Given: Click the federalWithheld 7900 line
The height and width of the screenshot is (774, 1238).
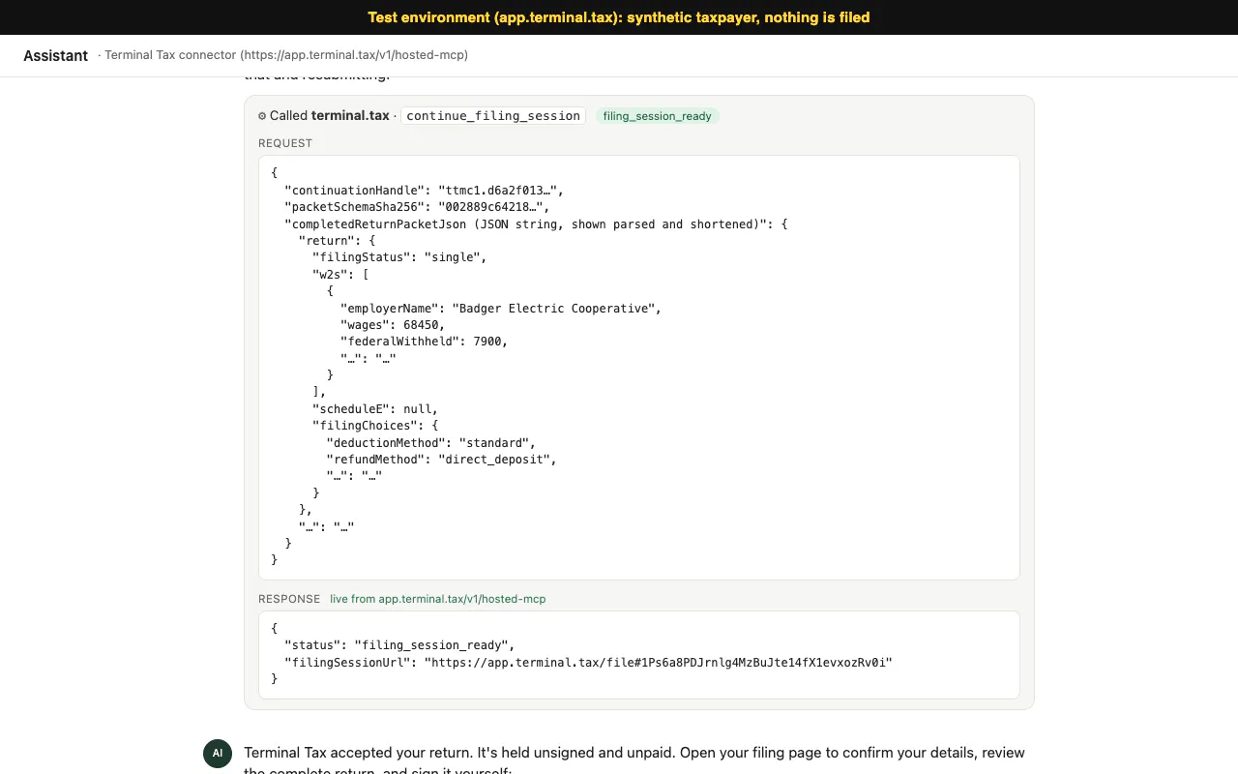Looking at the screenshot, I should tap(425, 342).
